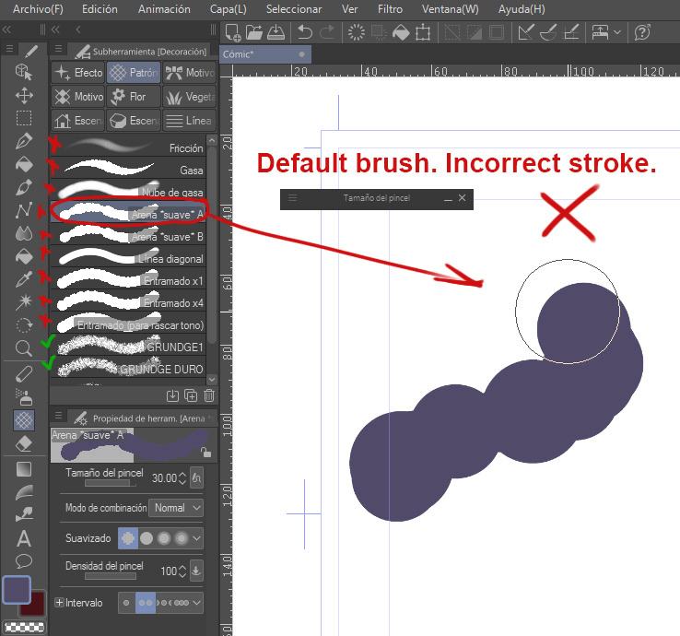Open Archivo(F) menu
Screen dimensions: 680x636
tap(38, 9)
